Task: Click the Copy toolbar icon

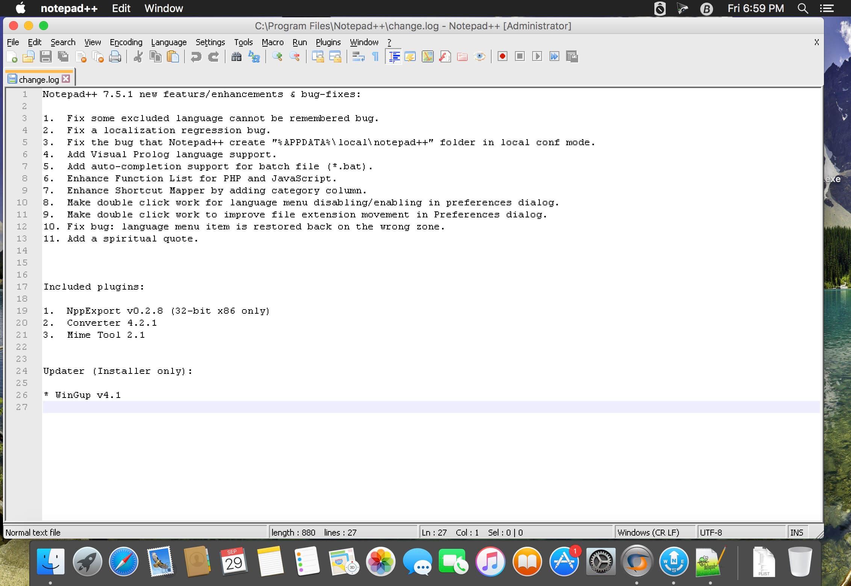Action: pyautogui.click(x=155, y=57)
